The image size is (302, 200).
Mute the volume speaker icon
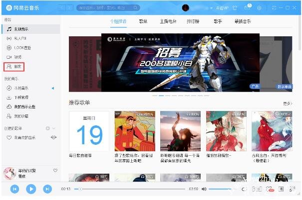pos(204,189)
